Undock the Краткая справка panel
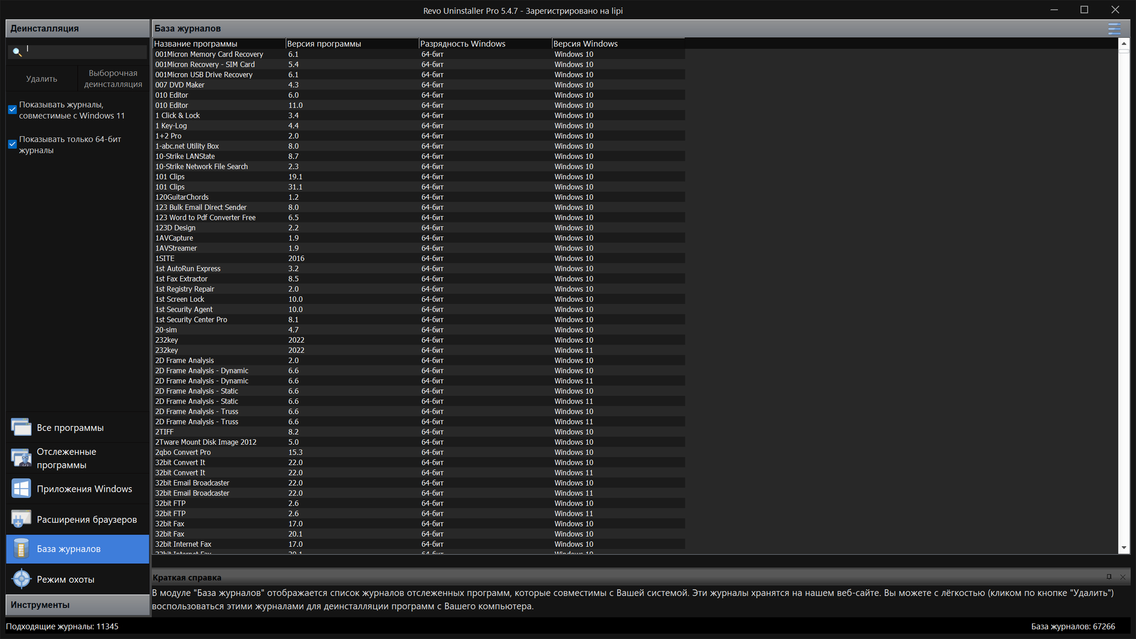The height and width of the screenshot is (639, 1136). [1109, 577]
